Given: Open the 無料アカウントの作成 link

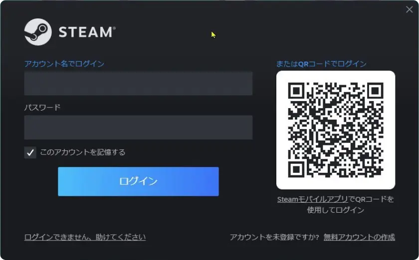Looking at the screenshot, I should 359,237.
